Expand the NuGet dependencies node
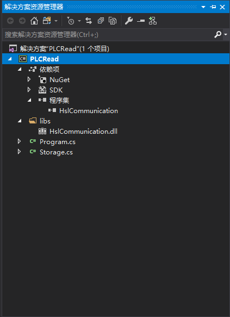230x317 pixels. pyautogui.click(x=29, y=79)
